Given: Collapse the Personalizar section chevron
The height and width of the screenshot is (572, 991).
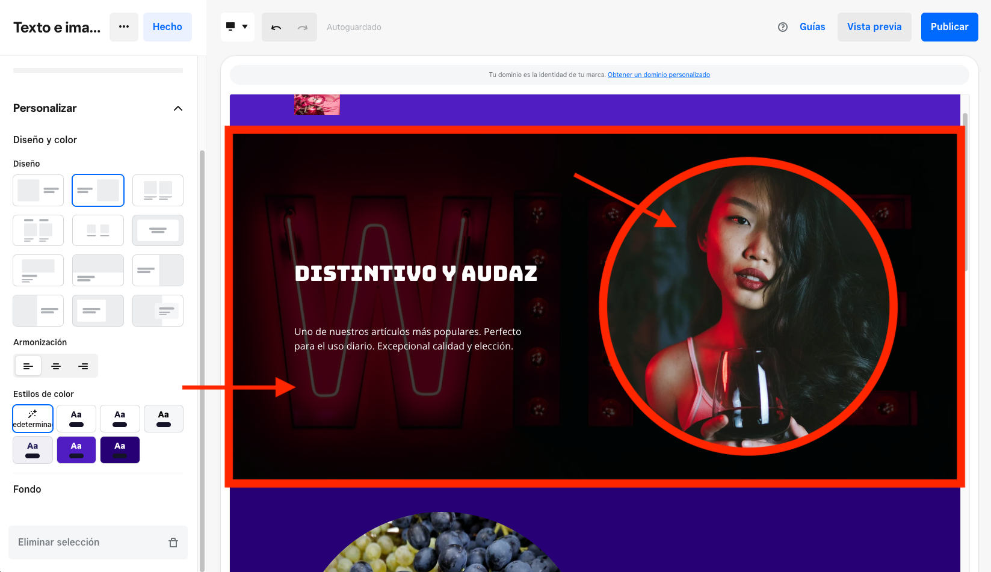Looking at the screenshot, I should coord(178,108).
